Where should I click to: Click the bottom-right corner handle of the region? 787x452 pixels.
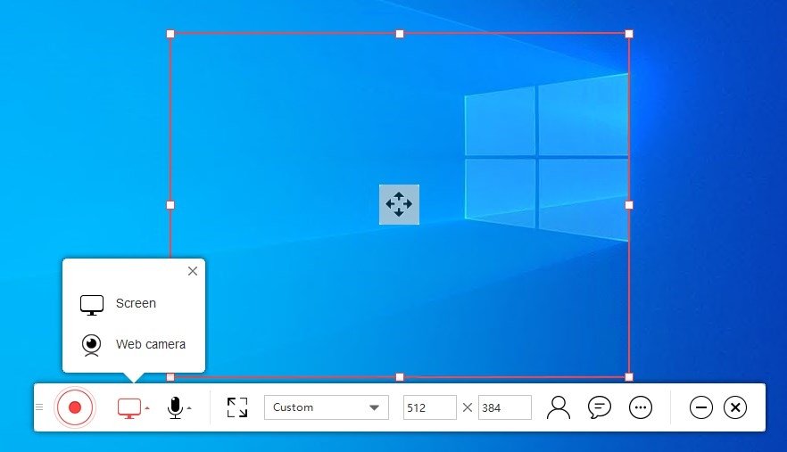coord(629,377)
